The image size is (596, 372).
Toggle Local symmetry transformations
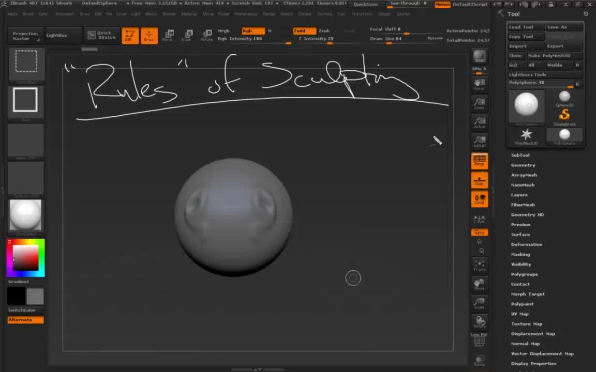click(x=479, y=199)
